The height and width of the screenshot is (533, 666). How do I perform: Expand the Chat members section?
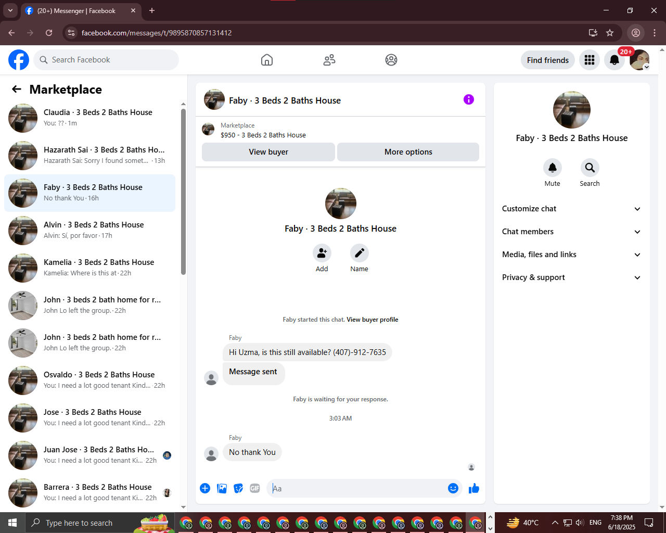(572, 232)
